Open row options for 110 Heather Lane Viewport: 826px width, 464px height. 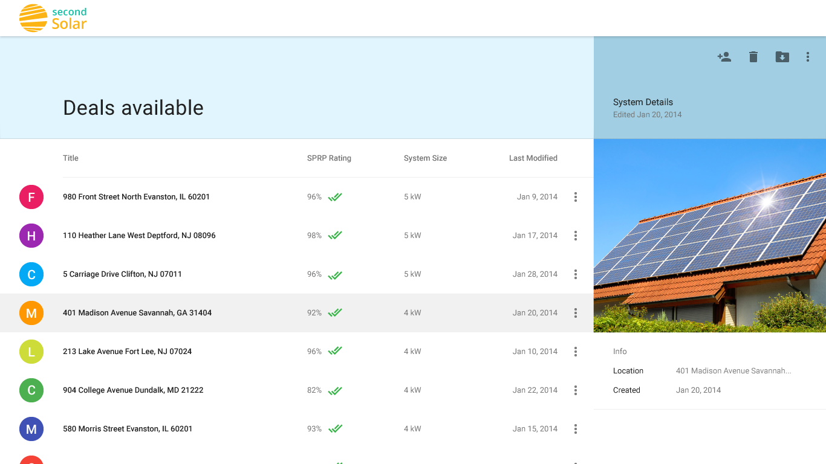[575, 236]
